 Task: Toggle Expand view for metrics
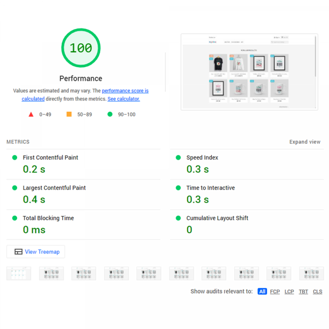(x=305, y=142)
